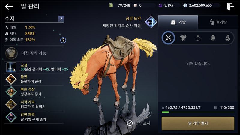Switch to the 가방 tab
This screenshot has height=135, width=240.
pyautogui.click(x=178, y=22)
